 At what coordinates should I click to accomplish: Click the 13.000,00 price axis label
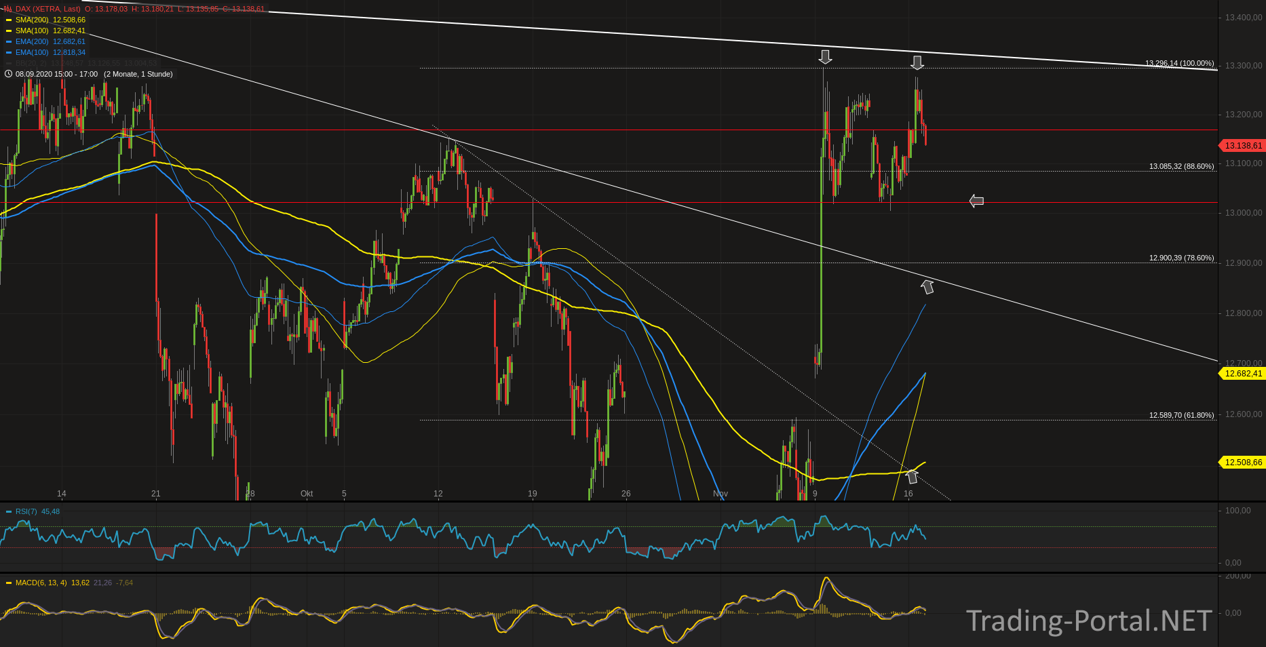coord(1244,213)
